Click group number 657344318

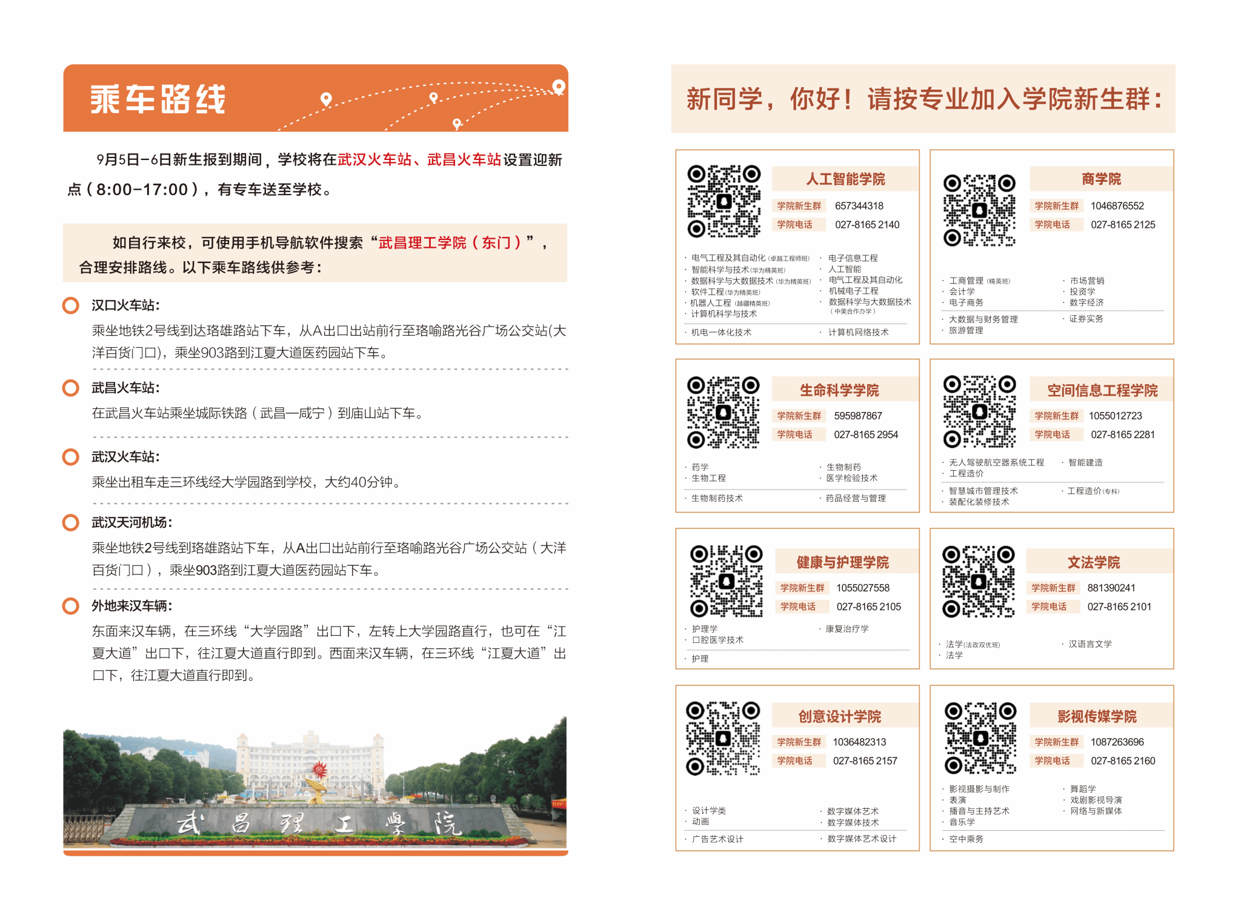click(x=859, y=206)
